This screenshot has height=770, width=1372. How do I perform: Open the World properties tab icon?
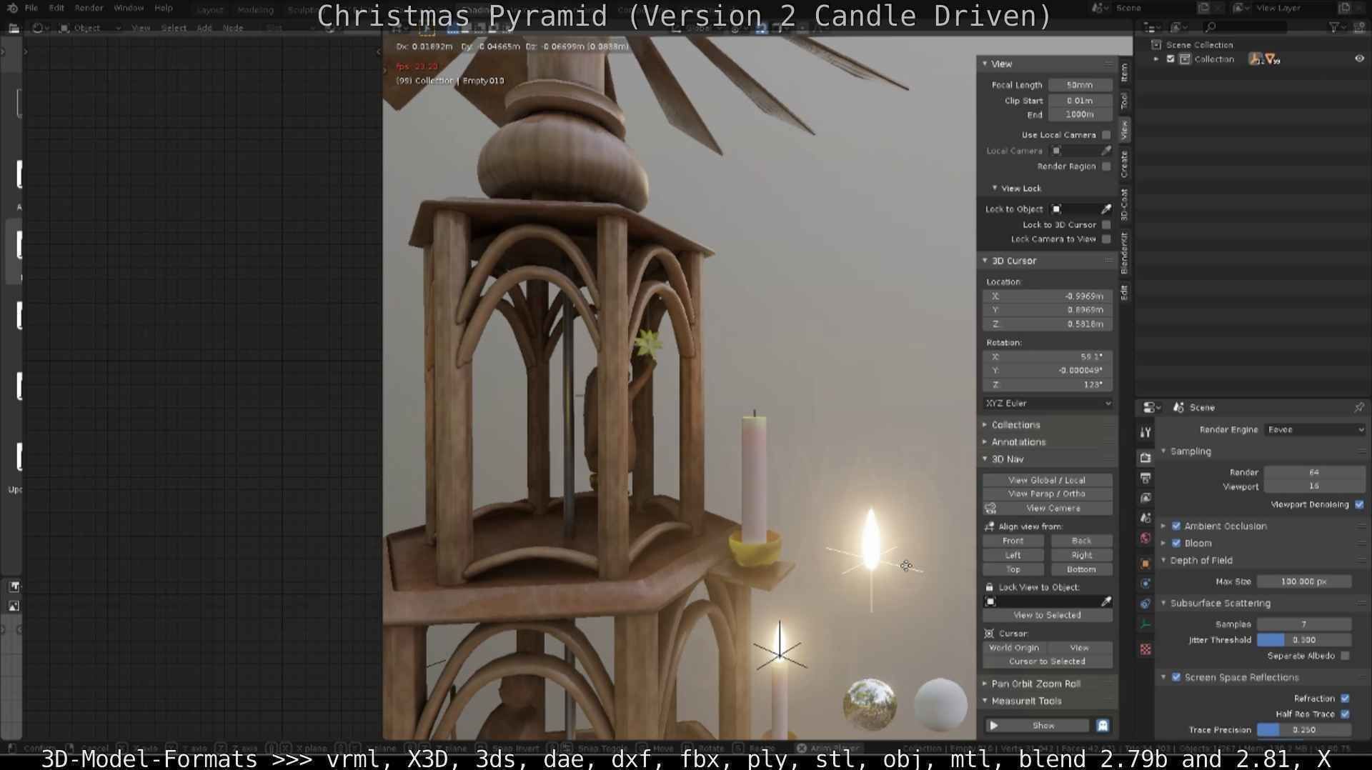click(x=1145, y=538)
